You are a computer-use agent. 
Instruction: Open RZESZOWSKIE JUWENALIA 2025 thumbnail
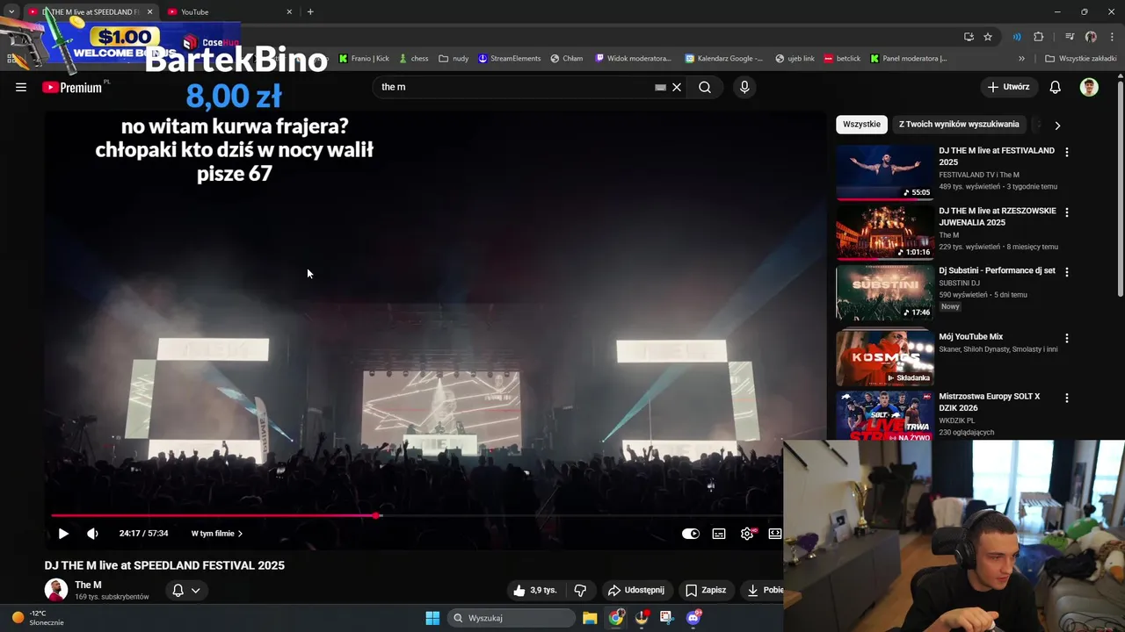[884, 233]
